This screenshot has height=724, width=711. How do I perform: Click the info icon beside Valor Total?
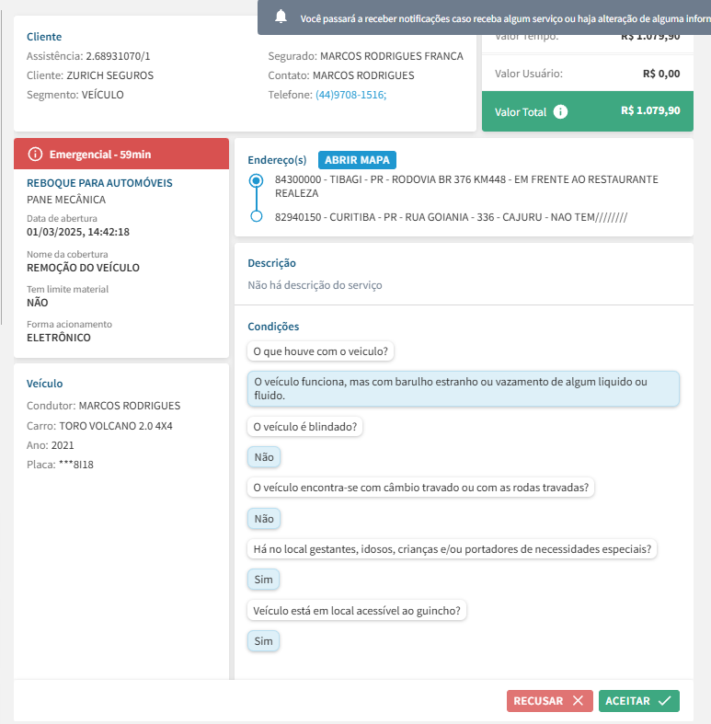click(x=560, y=111)
